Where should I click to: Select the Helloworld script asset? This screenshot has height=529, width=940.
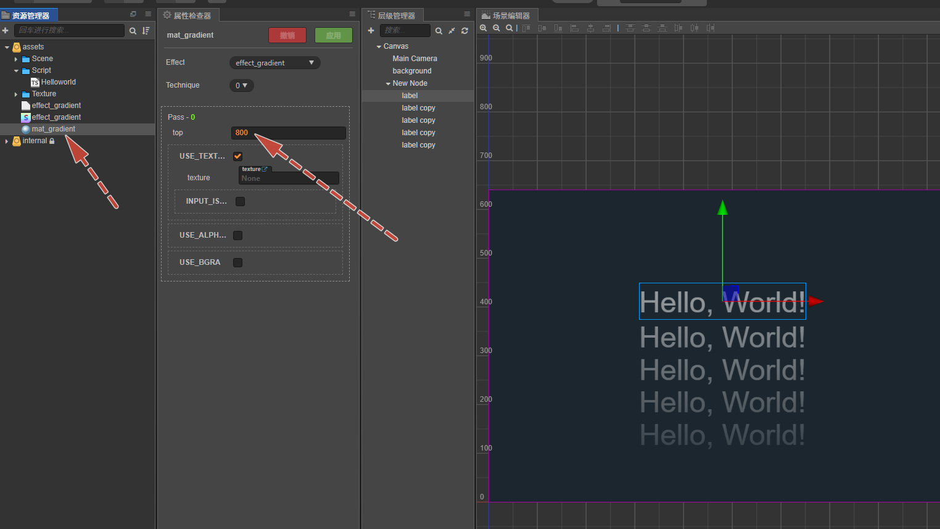(x=59, y=82)
